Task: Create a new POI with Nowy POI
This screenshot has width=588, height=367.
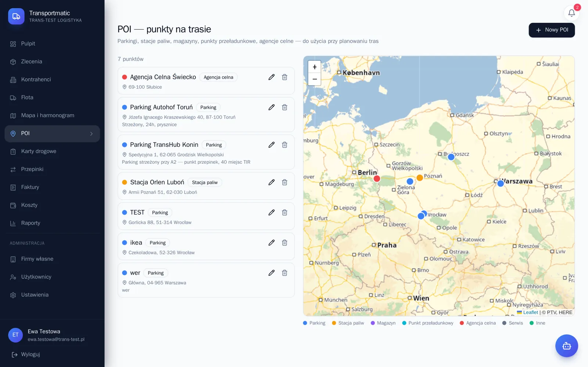Action: pyautogui.click(x=552, y=30)
